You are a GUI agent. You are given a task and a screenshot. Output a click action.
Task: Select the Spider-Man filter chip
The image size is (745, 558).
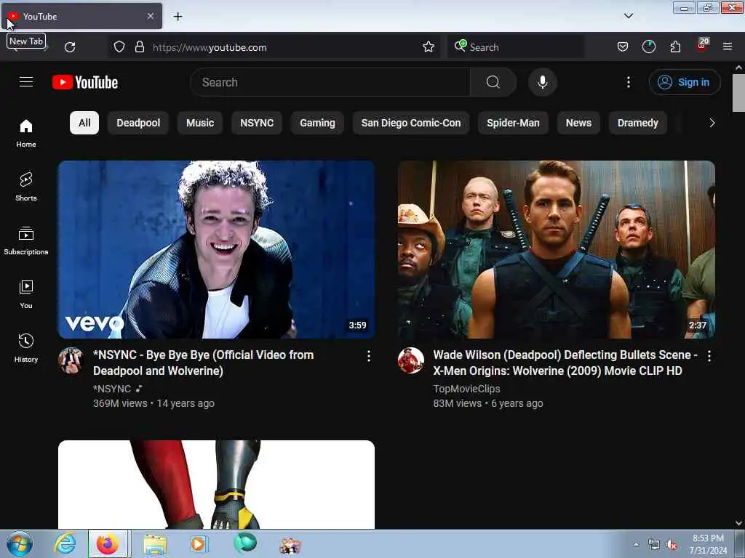(513, 123)
